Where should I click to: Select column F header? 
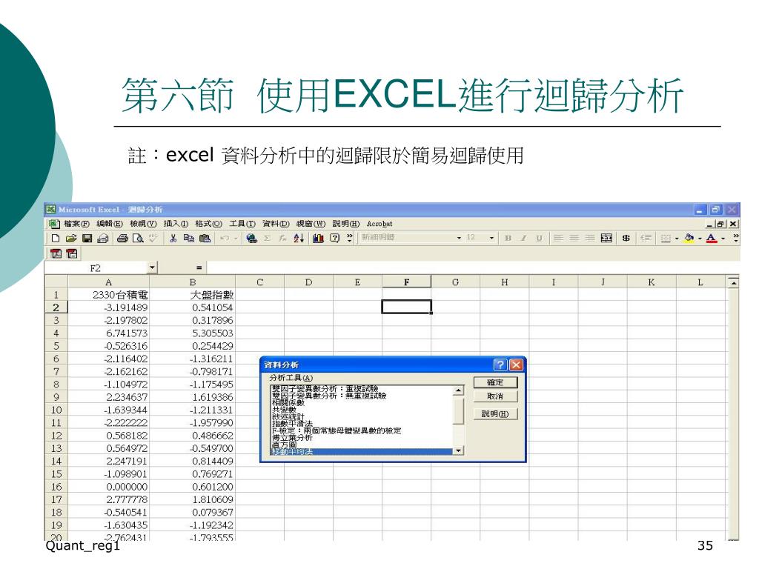click(407, 282)
